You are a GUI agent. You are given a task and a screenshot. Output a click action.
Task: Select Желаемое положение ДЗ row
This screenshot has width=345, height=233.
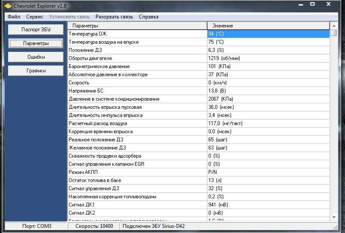tap(198, 148)
